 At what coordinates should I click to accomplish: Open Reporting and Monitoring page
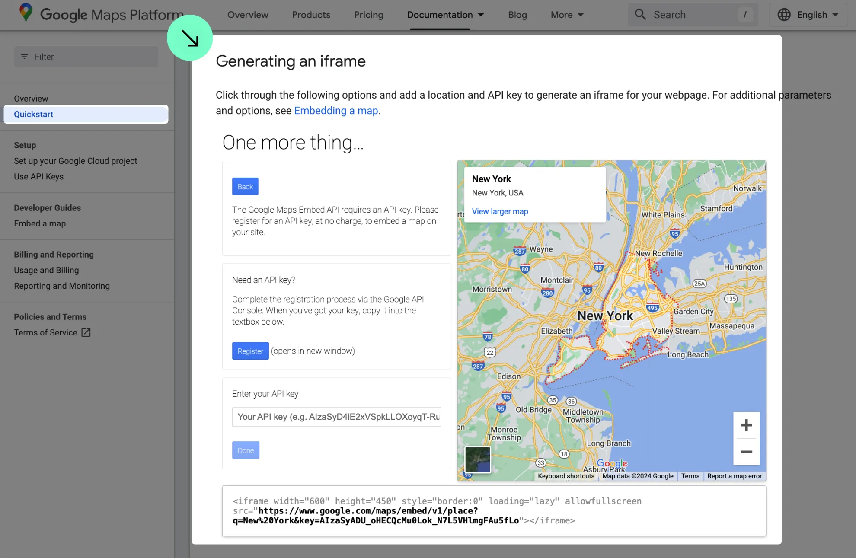pyautogui.click(x=62, y=286)
